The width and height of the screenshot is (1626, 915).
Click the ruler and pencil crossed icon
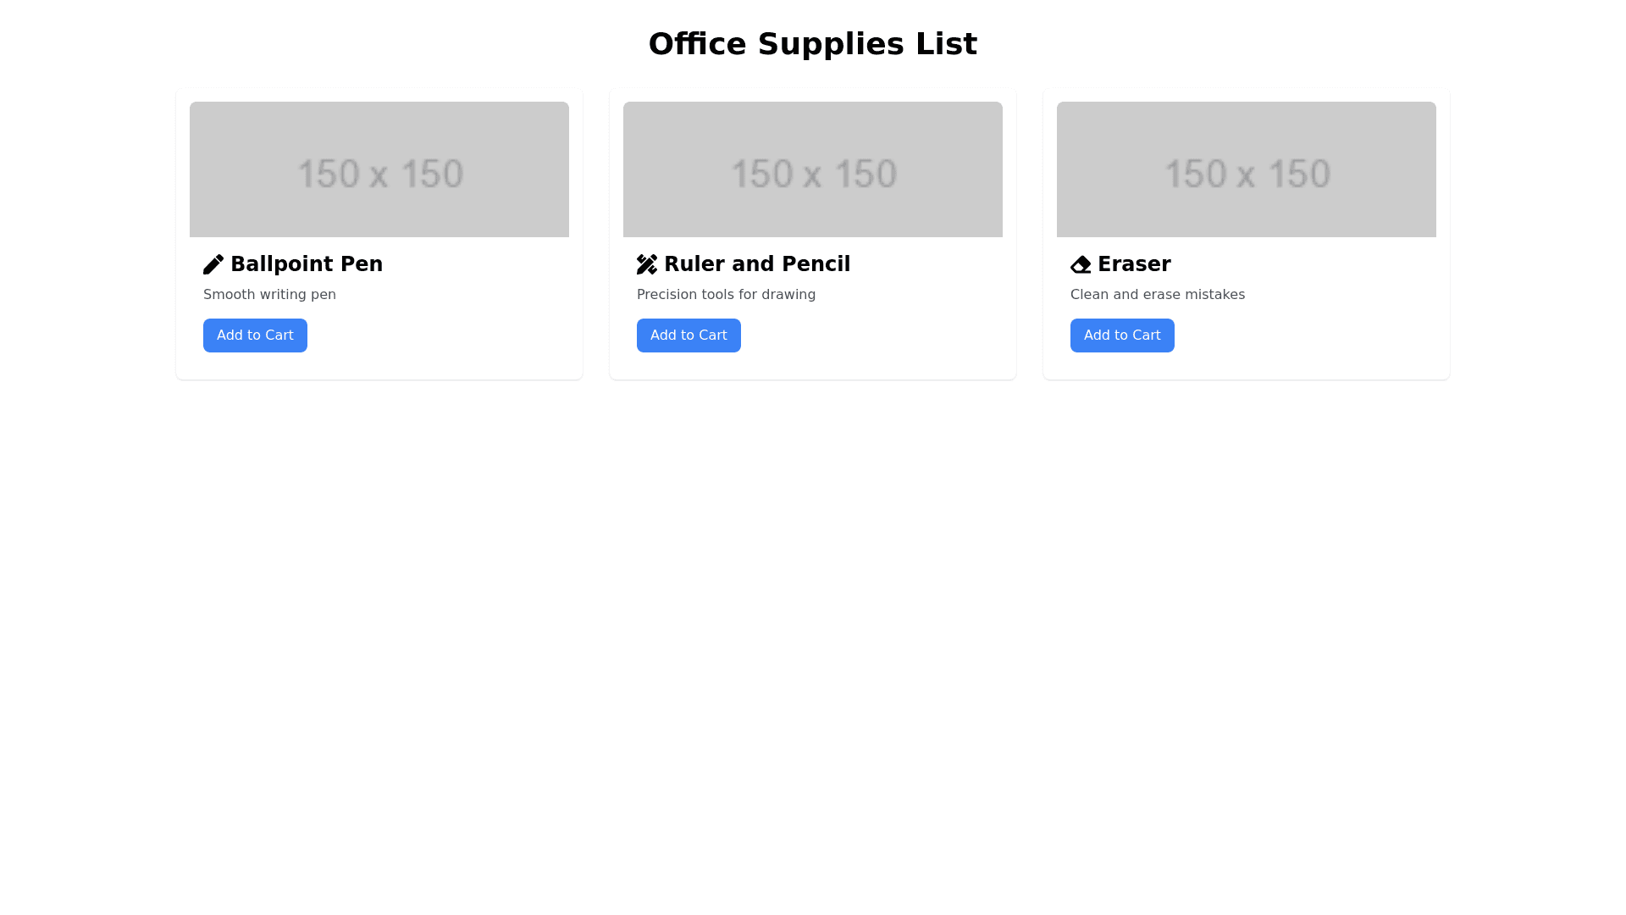pyautogui.click(x=647, y=264)
